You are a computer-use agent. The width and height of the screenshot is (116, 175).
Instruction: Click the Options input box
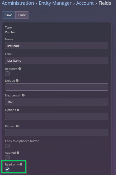point(57,116)
